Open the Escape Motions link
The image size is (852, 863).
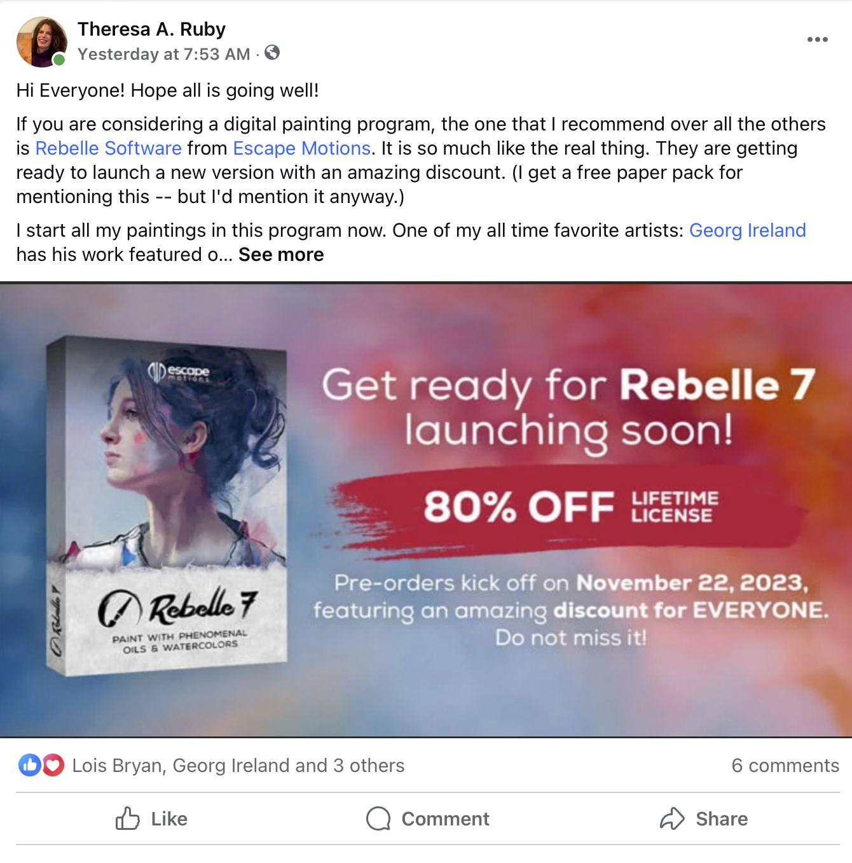click(x=302, y=148)
